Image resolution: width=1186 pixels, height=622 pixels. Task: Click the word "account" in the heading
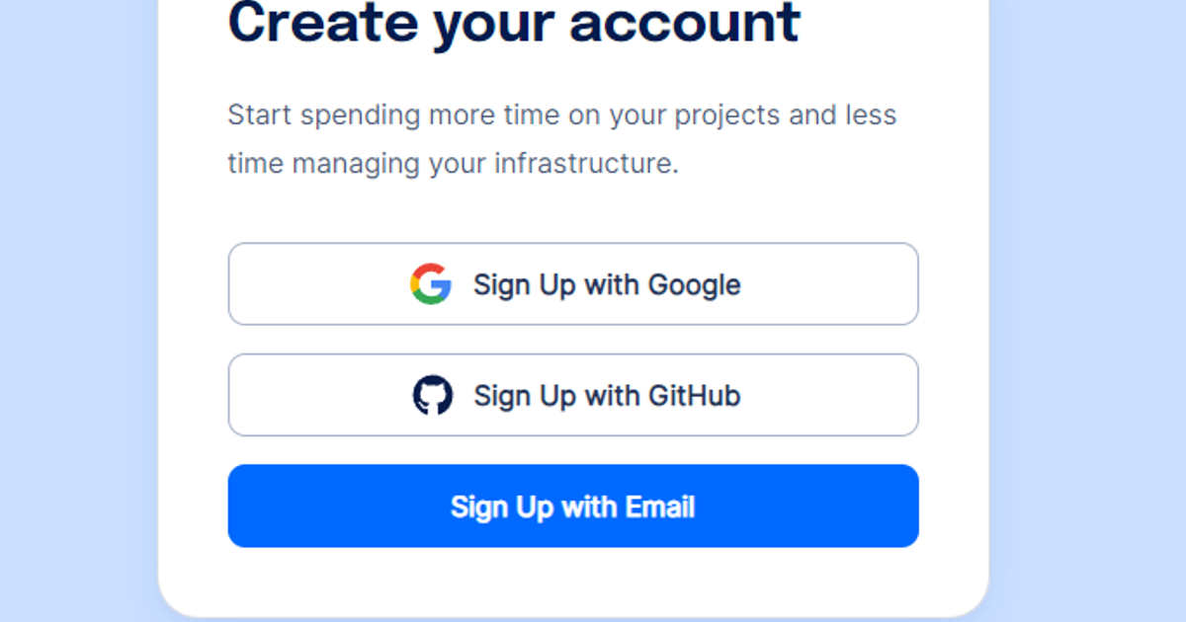click(685, 22)
